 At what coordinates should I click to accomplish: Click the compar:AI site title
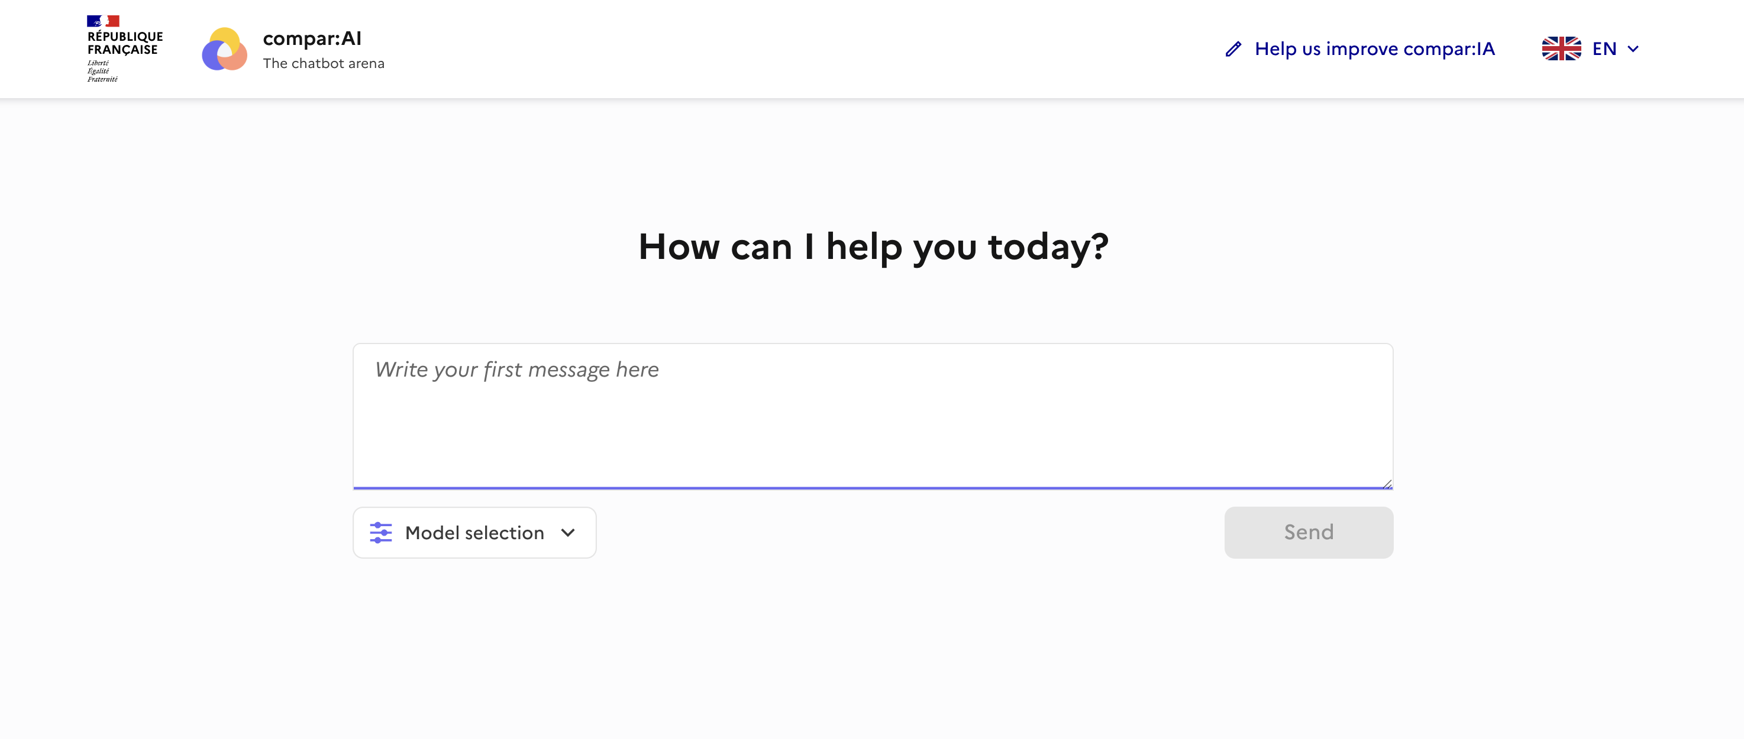[311, 38]
